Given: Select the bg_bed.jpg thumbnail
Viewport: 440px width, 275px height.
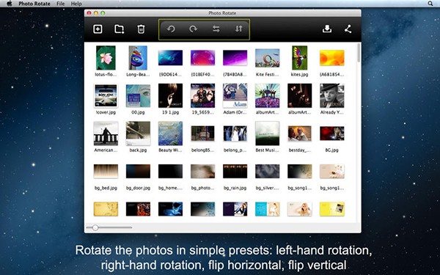Looking at the screenshot, I should 106,171.
